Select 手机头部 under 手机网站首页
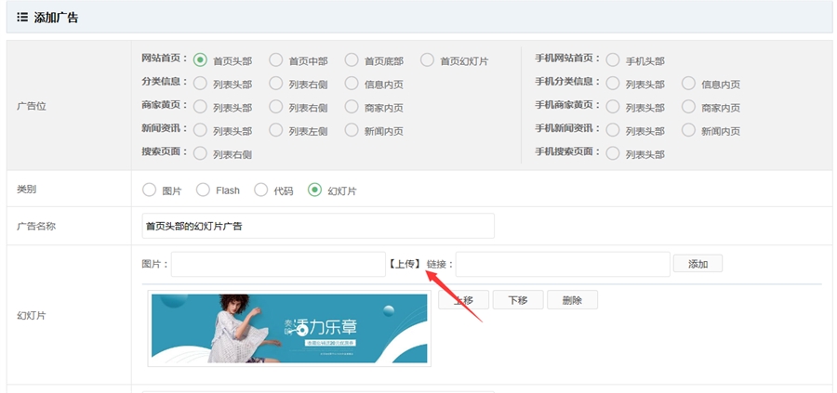Viewport: 837px width, 393px height. 613,60
